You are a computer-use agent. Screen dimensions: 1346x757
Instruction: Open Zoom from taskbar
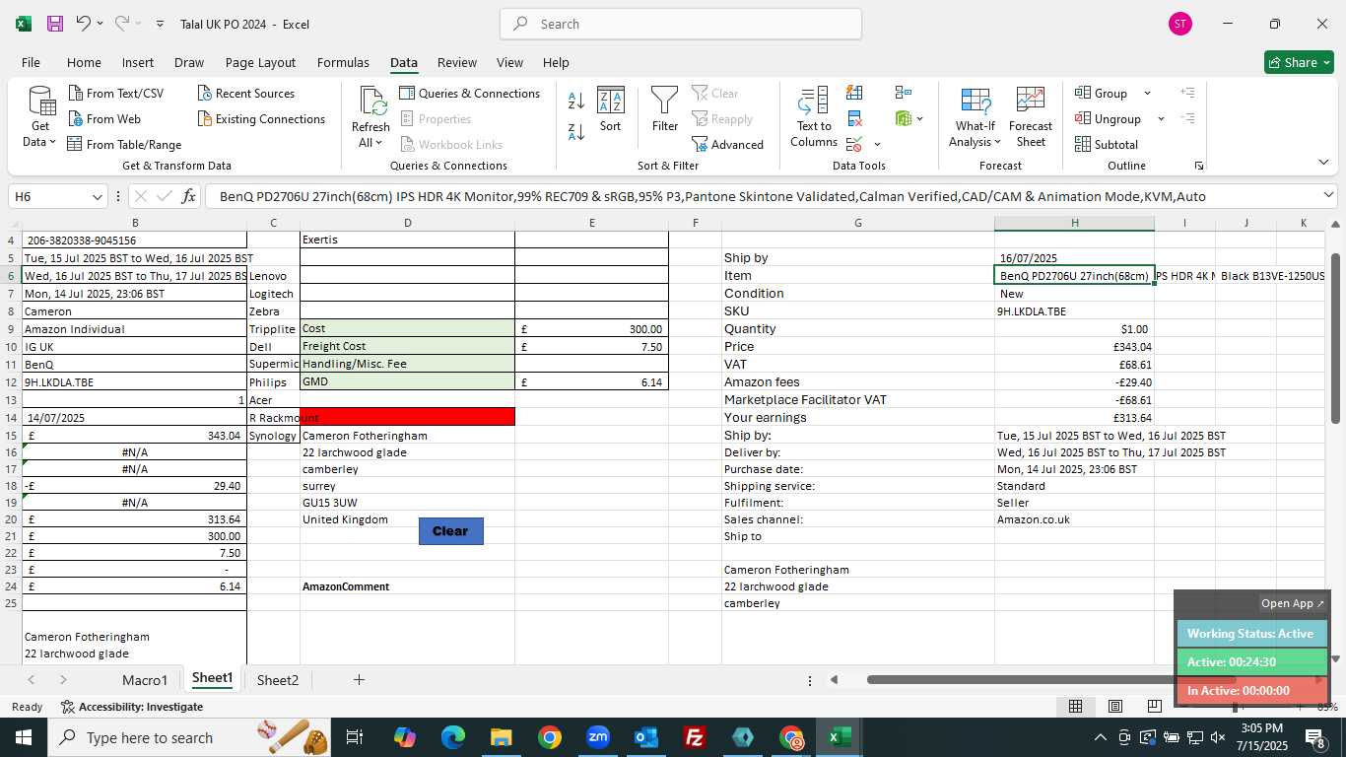[x=598, y=737]
